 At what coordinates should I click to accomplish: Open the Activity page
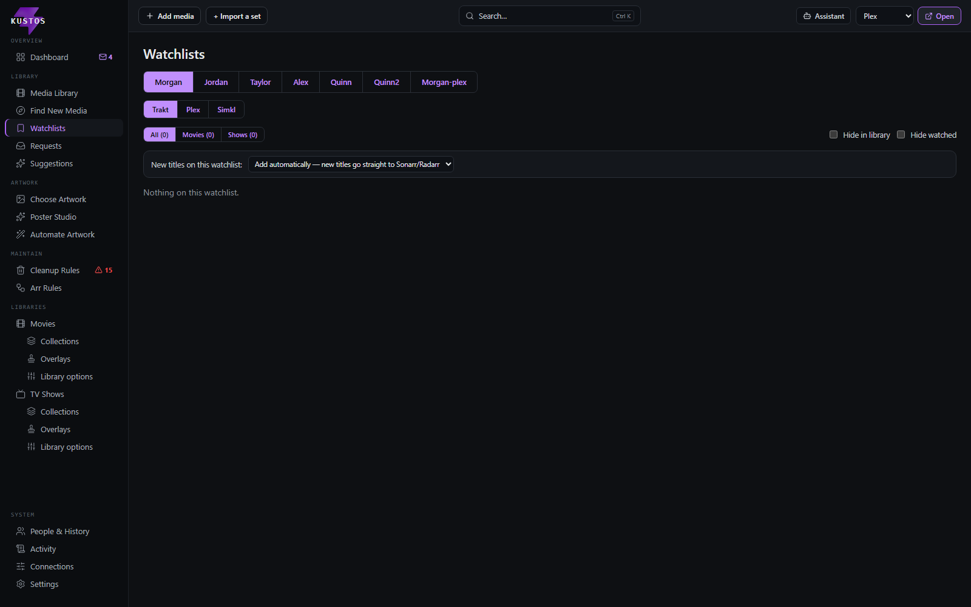click(43, 549)
